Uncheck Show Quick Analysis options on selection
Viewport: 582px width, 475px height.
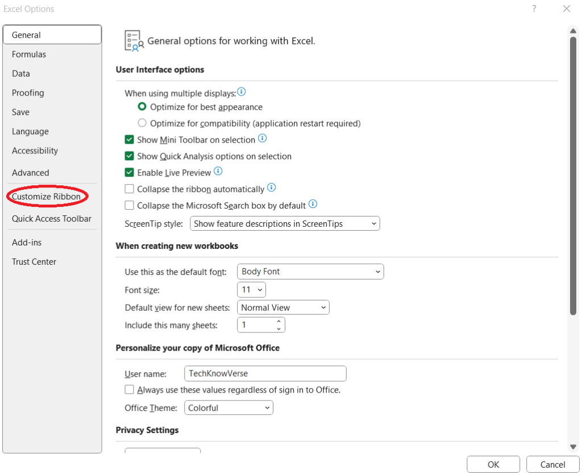(x=130, y=156)
